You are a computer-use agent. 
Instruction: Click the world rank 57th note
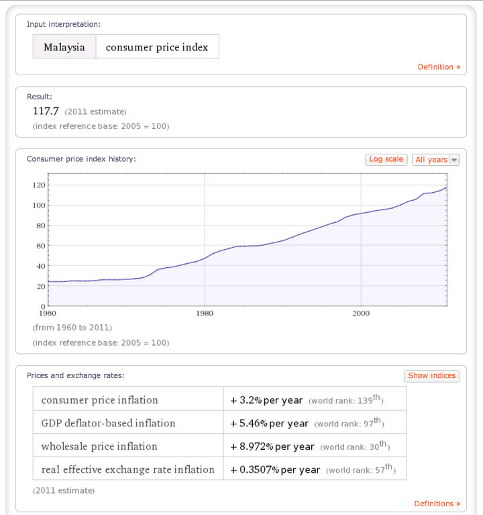(361, 469)
